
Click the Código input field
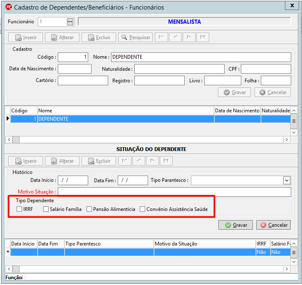pos(73,57)
